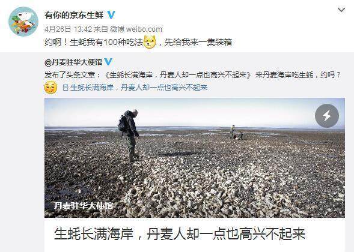Viewport: 354px width, 252px height.
Task: Tap the lightning bolt quick-view button on image
Action: click(x=327, y=116)
